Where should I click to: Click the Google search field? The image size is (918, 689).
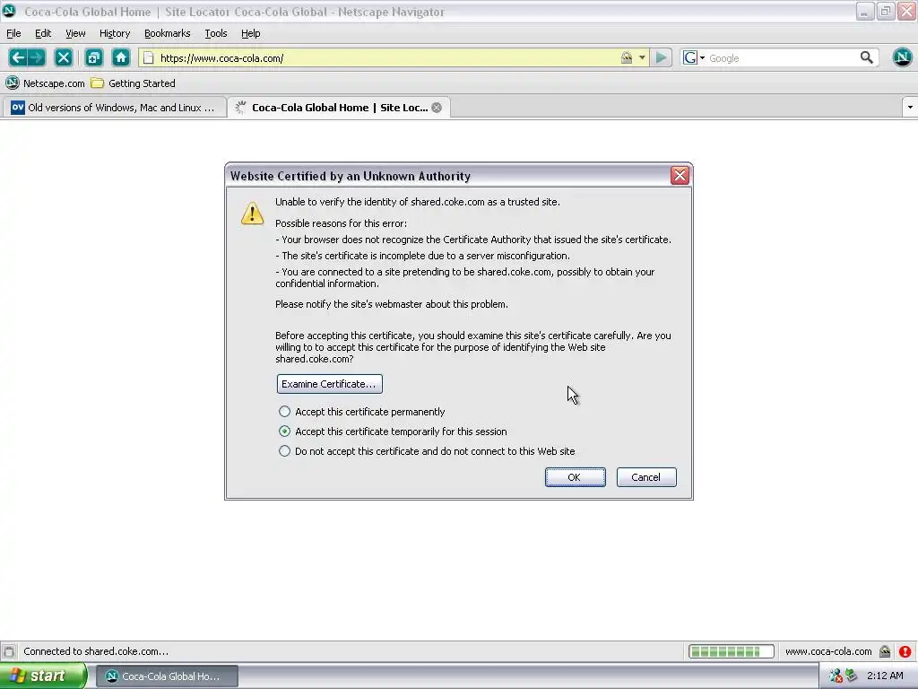782,58
